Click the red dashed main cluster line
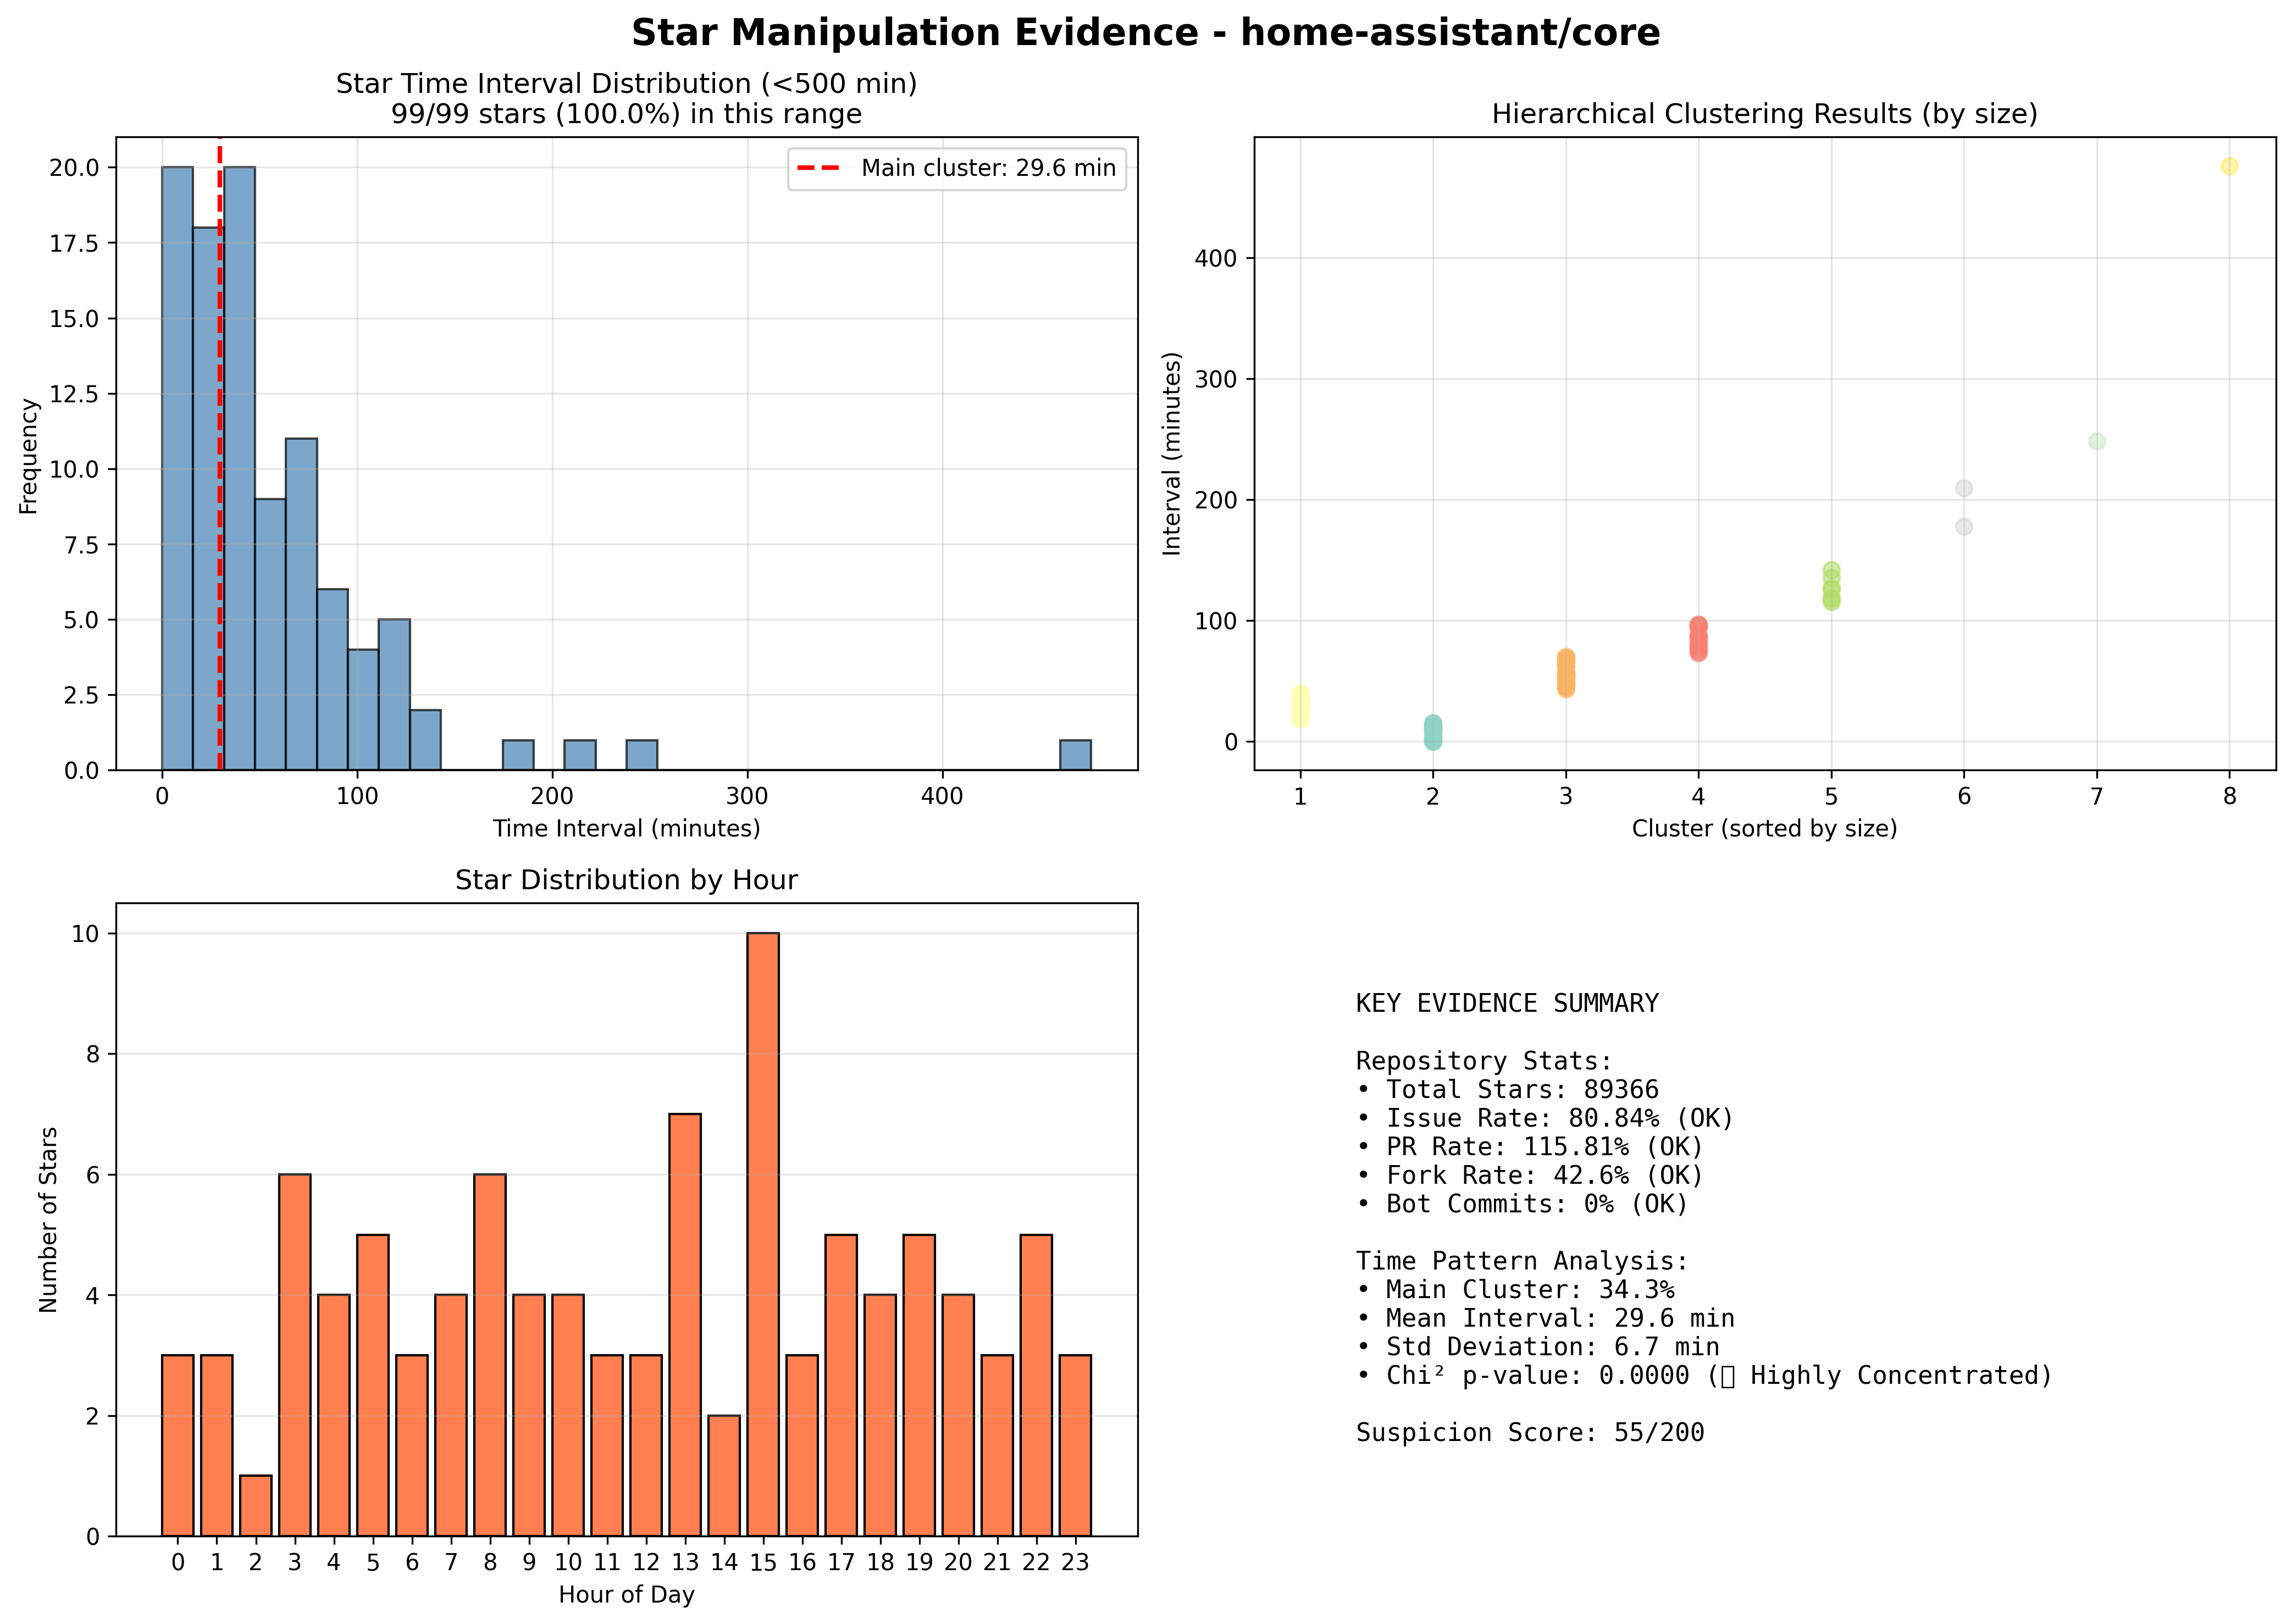The image size is (2292, 1624). (220, 453)
